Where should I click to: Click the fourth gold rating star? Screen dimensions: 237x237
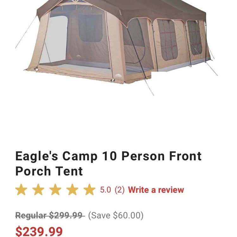click(72, 190)
